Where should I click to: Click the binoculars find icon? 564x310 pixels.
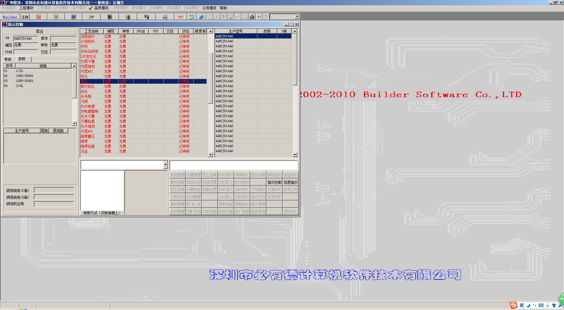[259, 17]
